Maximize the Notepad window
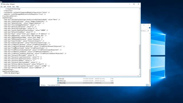 134,4
